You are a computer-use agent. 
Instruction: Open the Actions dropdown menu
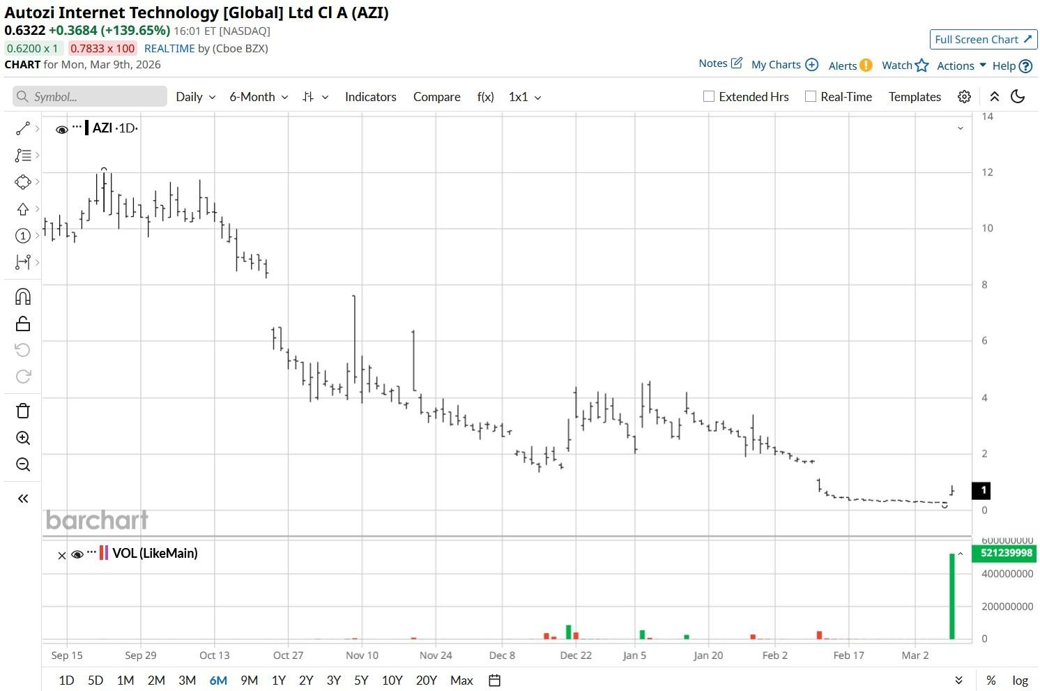coord(961,66)
